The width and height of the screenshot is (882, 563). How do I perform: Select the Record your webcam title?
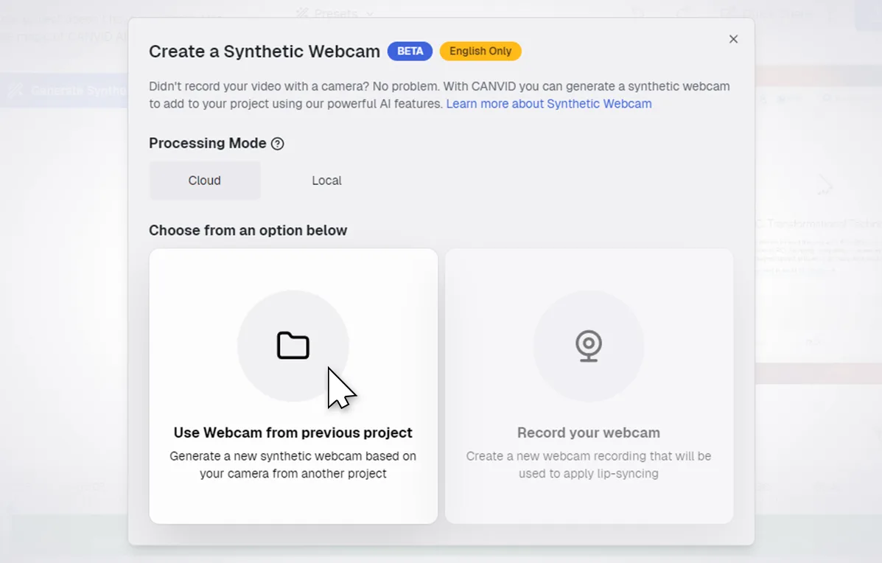tap(588, 433)
